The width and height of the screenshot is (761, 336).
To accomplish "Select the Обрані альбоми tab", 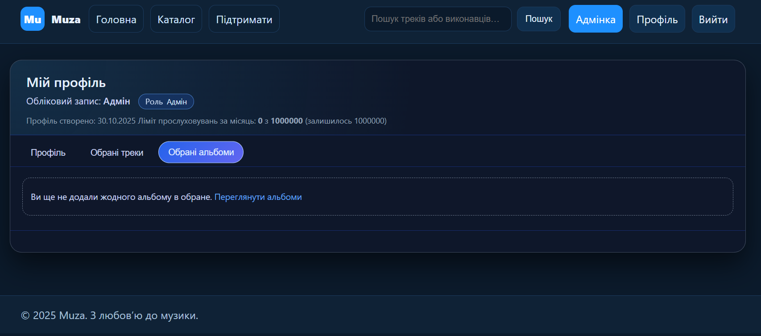I will (x=201, y=153).
